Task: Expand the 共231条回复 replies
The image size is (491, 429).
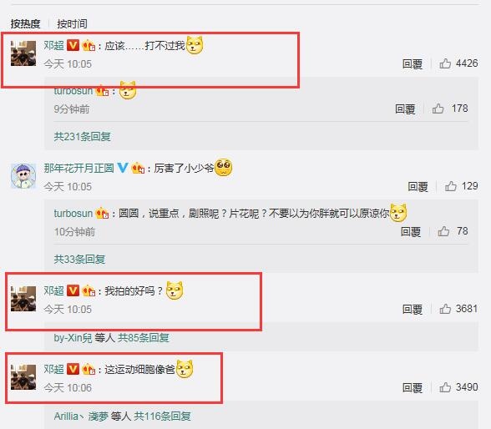Action: (83, 136)
